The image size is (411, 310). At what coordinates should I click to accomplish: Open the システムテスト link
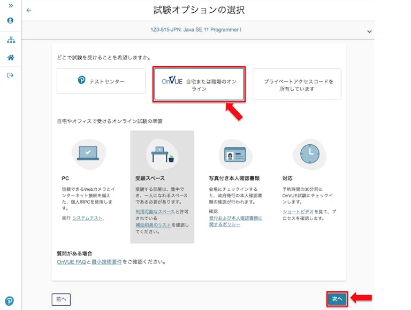coord(88,218)
